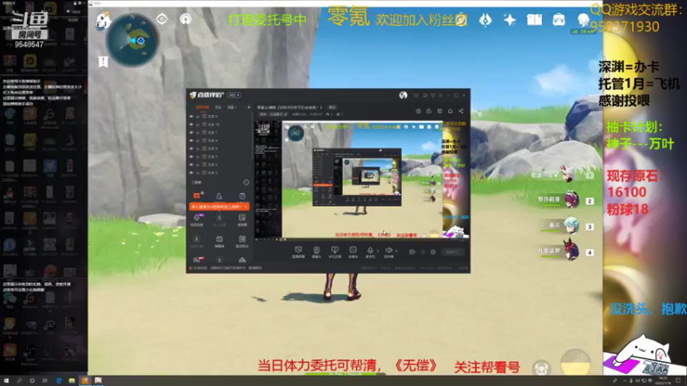Add a screen capture source from the bottom toolbar
Image resolution: width=687 pixels, height=386 pixels.
(298, 252)
